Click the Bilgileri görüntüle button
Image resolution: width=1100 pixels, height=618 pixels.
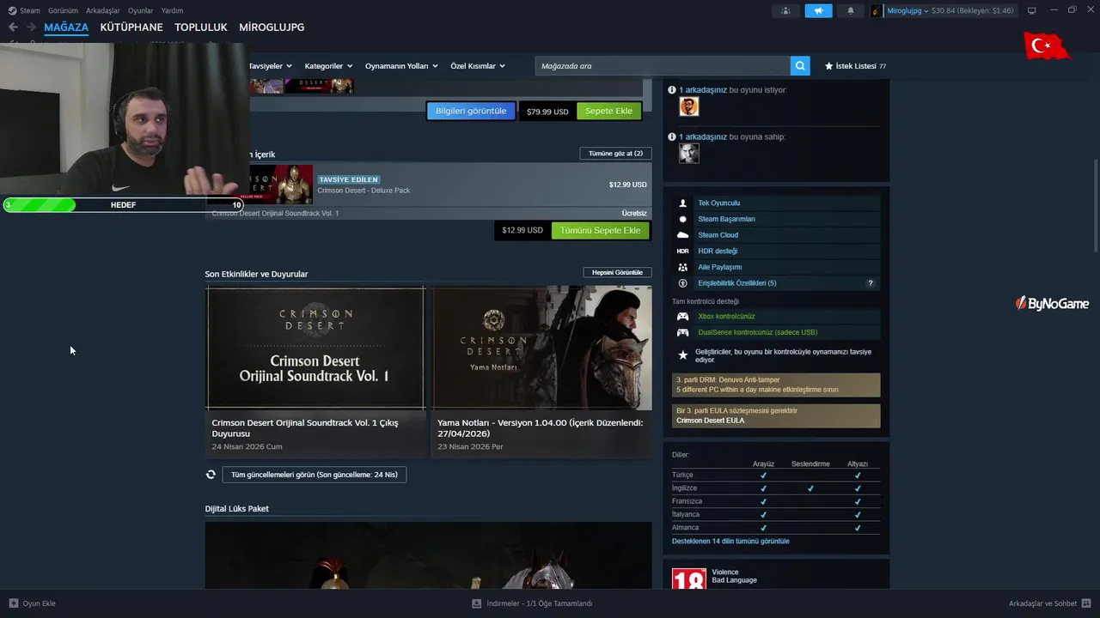[x=471, y=111]
